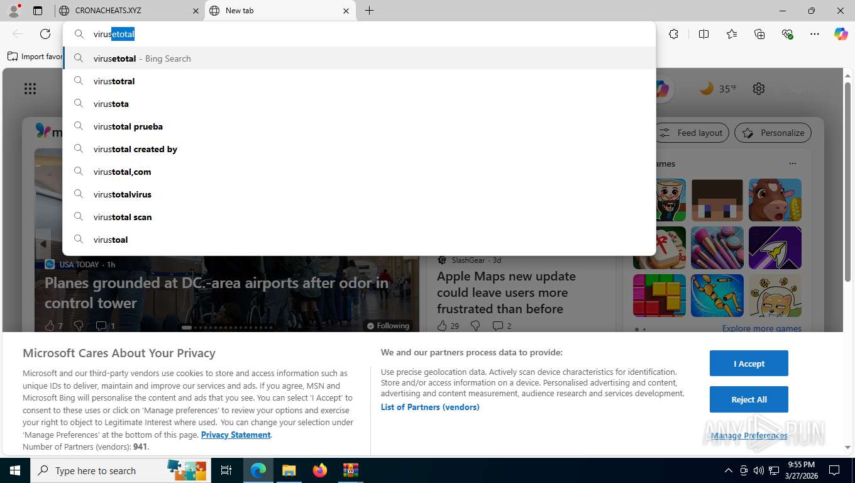
Task: Open the Manage Preferences link
Action: 749,435
